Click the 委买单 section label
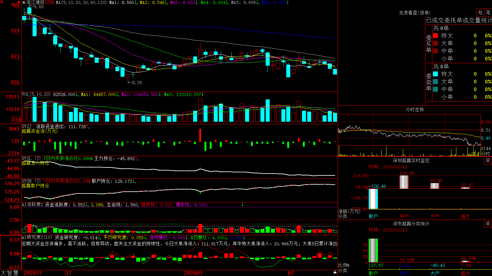The height and width of the screenshot is (276, 492). [429, 44]
